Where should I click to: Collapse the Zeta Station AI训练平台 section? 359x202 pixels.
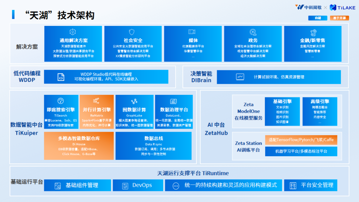(248, 146)
